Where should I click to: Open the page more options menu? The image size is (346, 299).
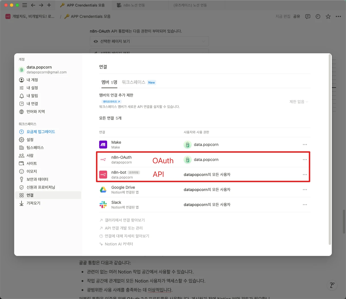338,17
